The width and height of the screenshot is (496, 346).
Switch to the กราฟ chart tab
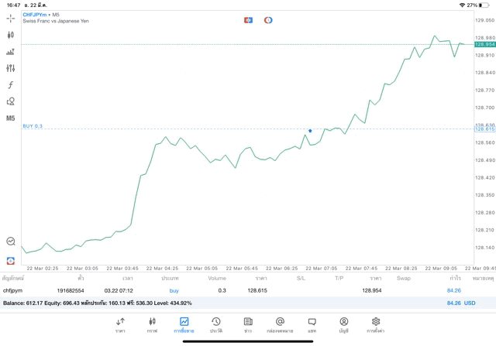(152, 324)
